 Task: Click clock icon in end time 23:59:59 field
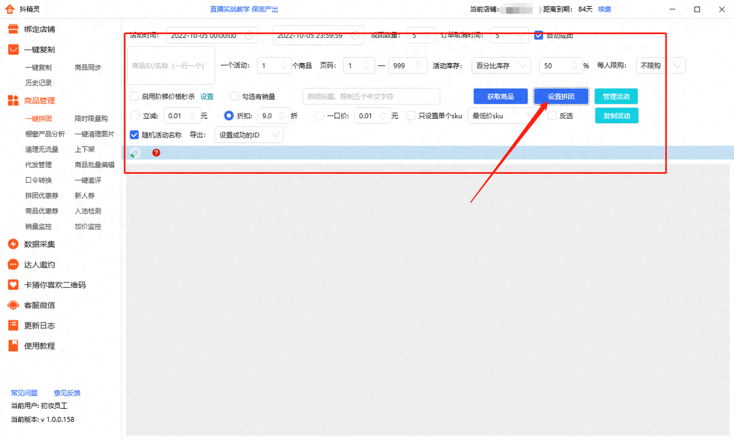(355, 35)
